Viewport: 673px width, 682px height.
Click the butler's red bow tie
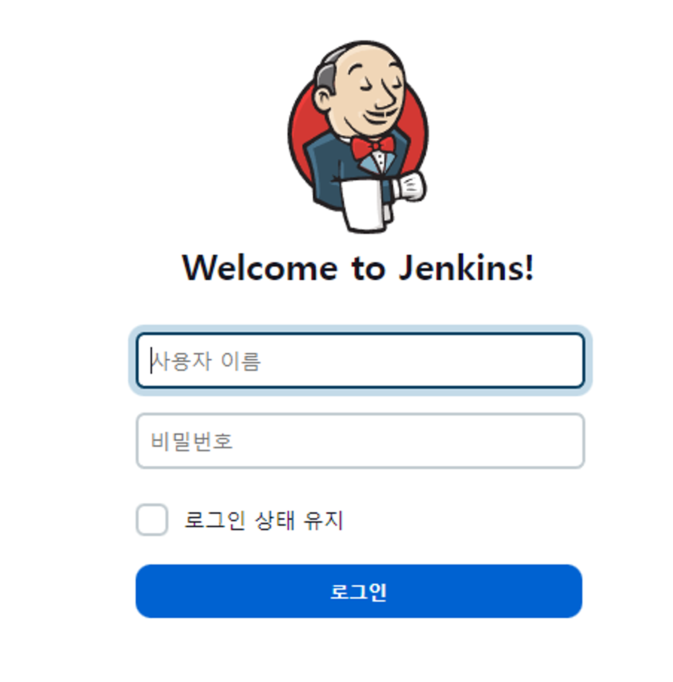coord(373,146)
